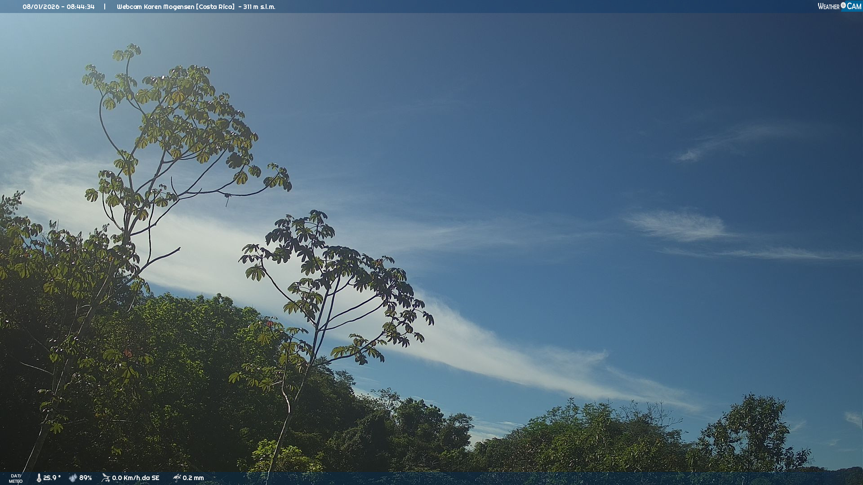This screenshot has width=863, height=485.
Task: Click the 08/01/2026 date and time stamp
Action: point(58,7)
